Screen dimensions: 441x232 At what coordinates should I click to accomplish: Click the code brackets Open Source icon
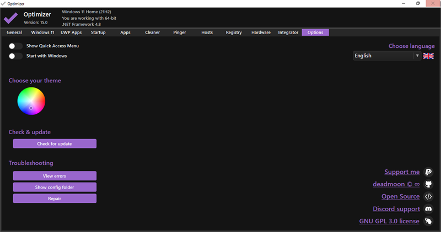(428, 197)
